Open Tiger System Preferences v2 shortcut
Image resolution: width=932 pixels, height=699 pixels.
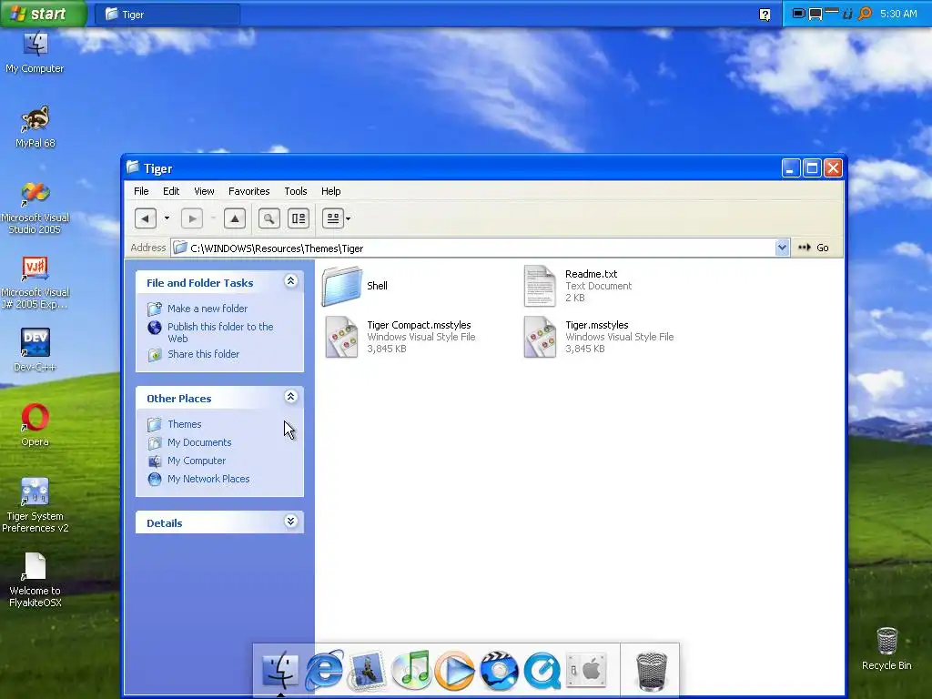pyautogui.click(x=35, y=505)
